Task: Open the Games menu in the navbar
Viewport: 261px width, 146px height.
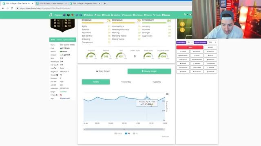Action: pos(166,15)
